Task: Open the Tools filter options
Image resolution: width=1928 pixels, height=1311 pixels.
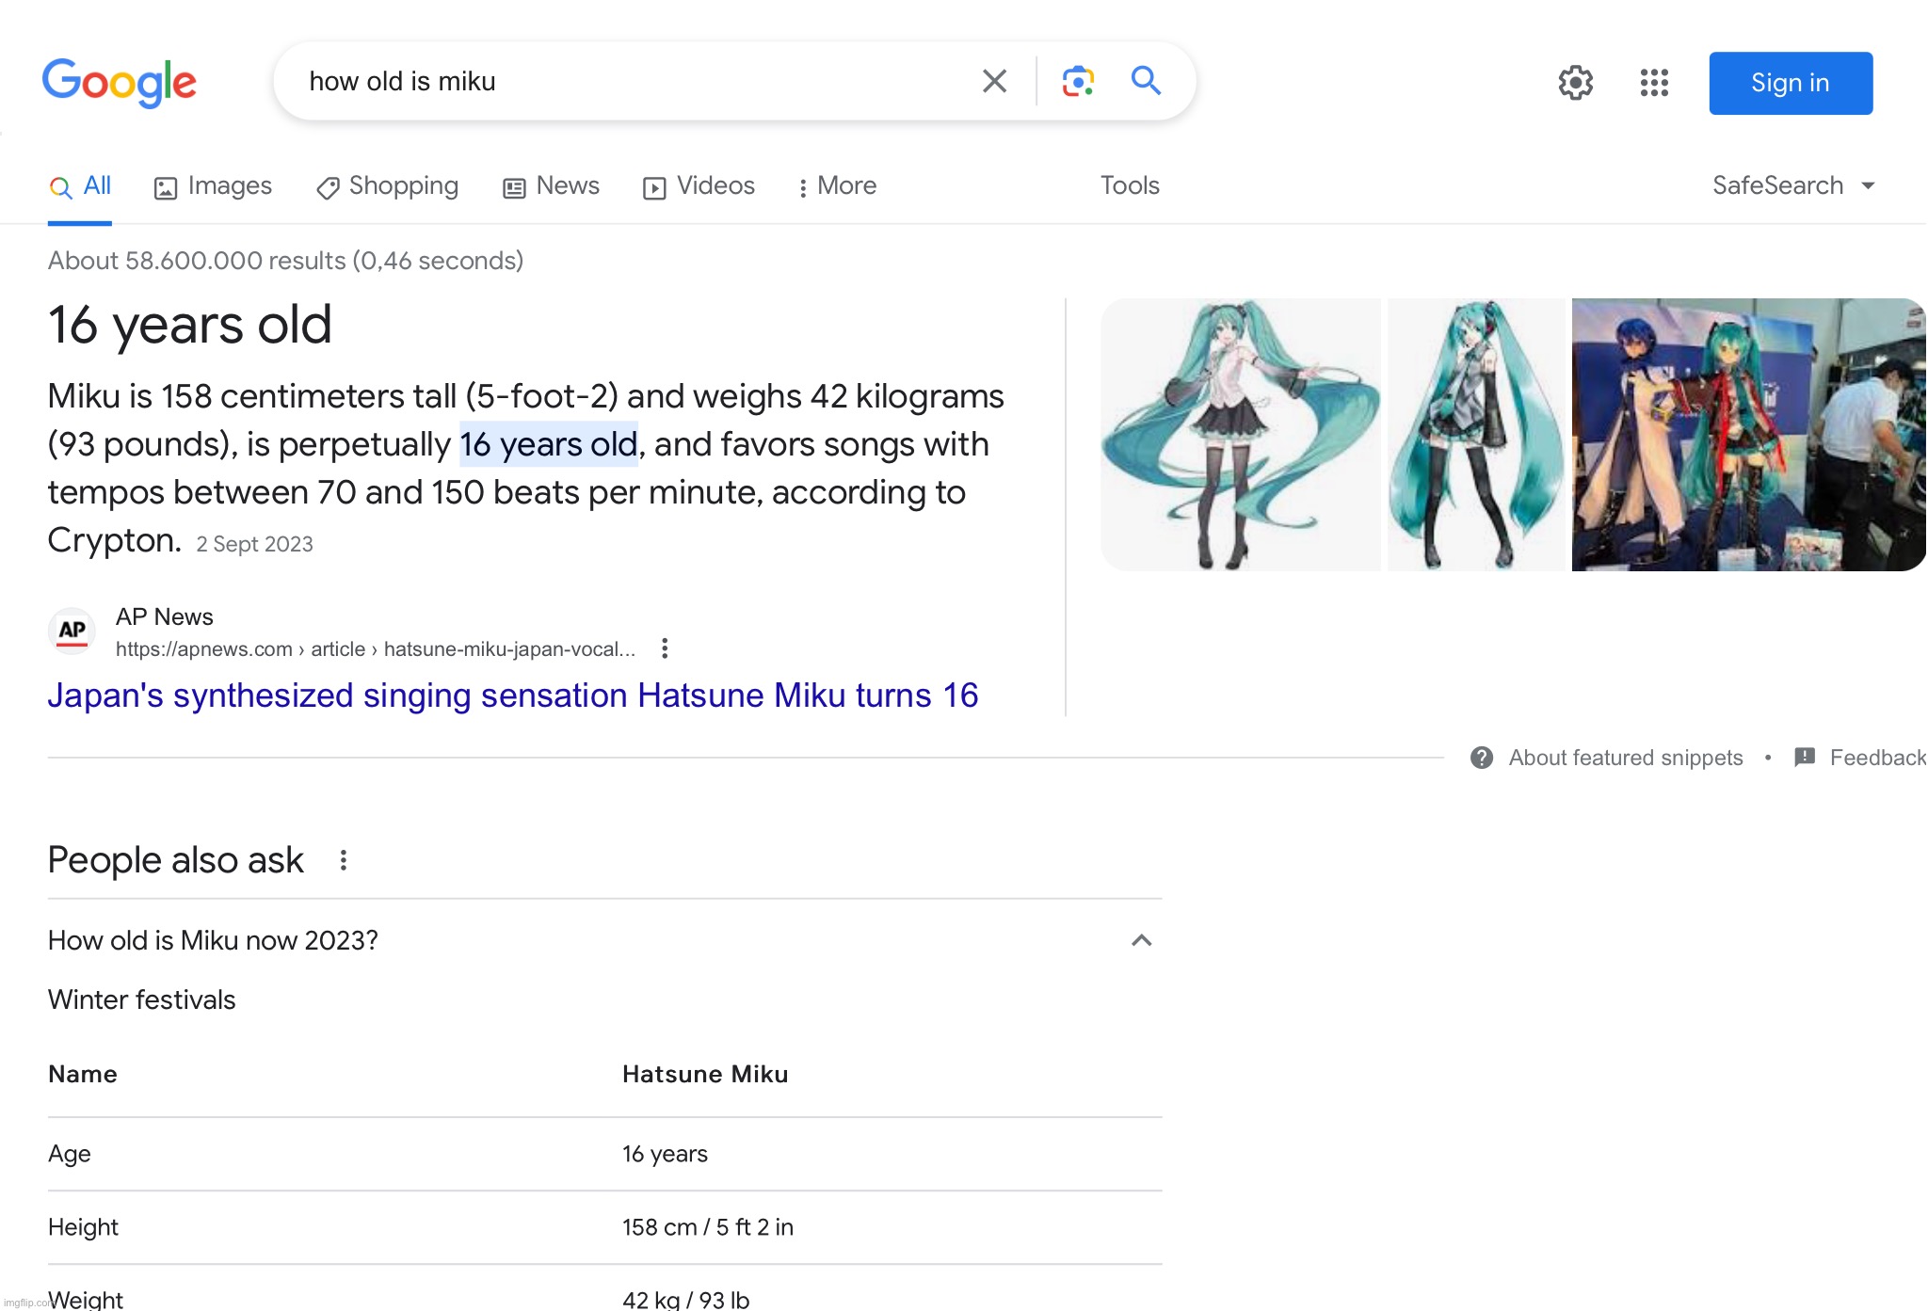Action: coord(1130,186)
